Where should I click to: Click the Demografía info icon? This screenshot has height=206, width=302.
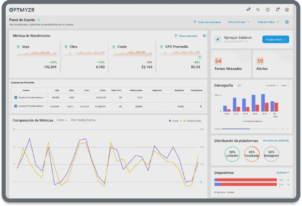click(239, 85)
